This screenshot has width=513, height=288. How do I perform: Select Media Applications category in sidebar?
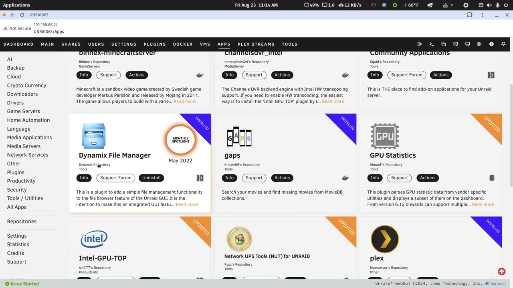[29, 138]
